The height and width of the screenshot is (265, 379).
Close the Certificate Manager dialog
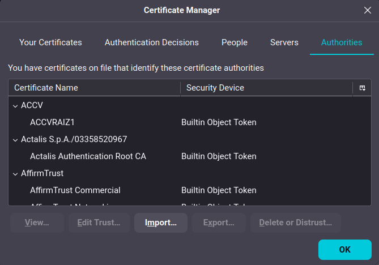pyautogui.click(x=367, y=10)
